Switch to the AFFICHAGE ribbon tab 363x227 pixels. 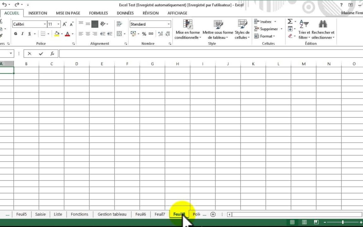(177, 13)
